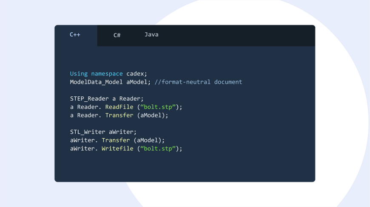Viewport: 370px width, 207px height.
Task: Click the 'ModelData_Model aModel;' declaration
Action: (110, 82)
